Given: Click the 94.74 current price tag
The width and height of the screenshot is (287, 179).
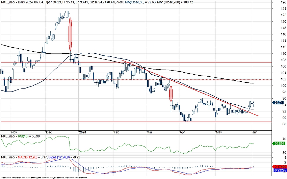Looking at the screenshot, I should tap(279, 102).
